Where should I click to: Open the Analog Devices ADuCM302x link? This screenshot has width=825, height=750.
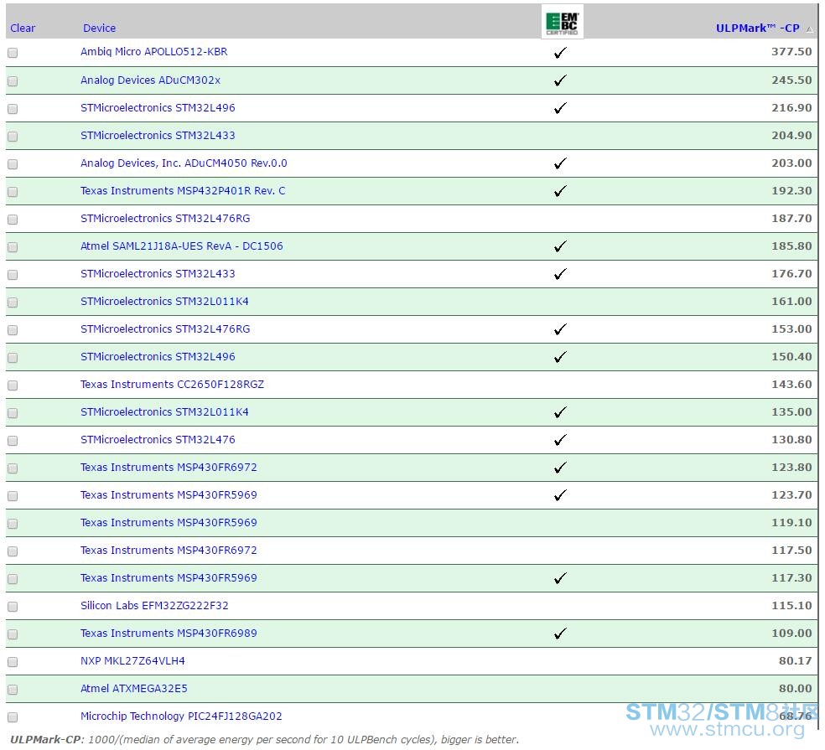150,80
